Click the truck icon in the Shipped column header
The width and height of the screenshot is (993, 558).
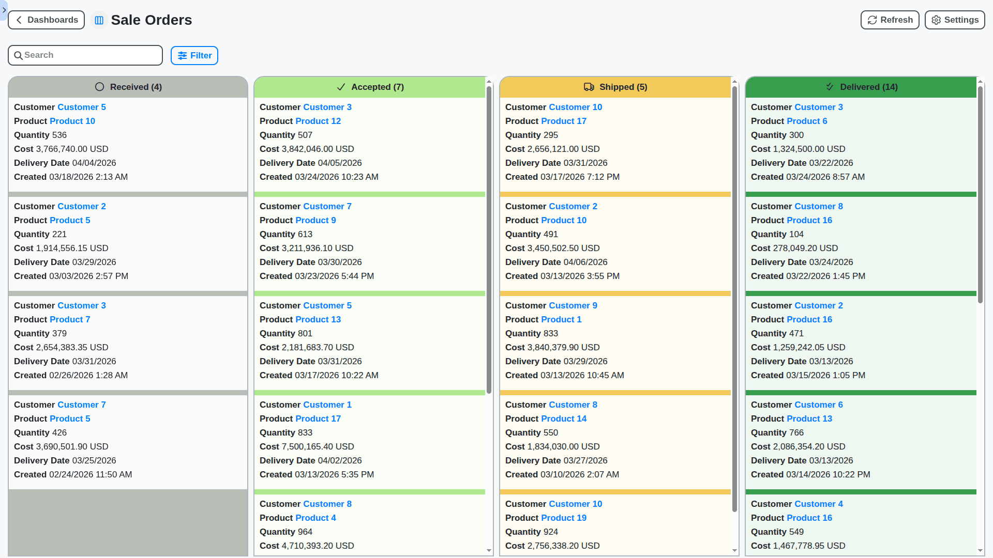coord(589,87)
